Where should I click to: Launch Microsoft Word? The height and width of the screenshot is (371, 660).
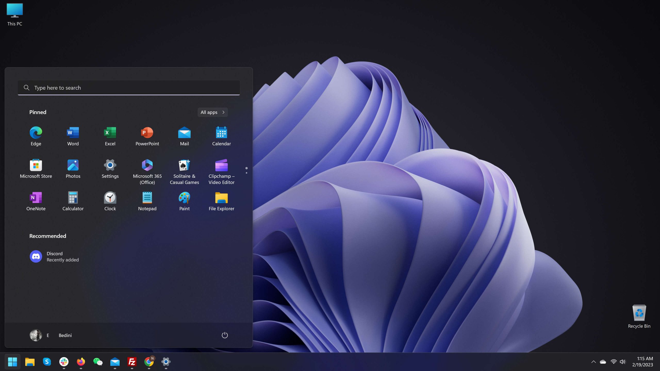coord(72,135)
